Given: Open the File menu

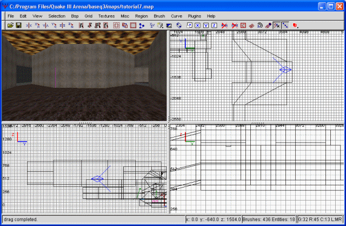Looking at the screenshot, I should click(x=11, y=16).
